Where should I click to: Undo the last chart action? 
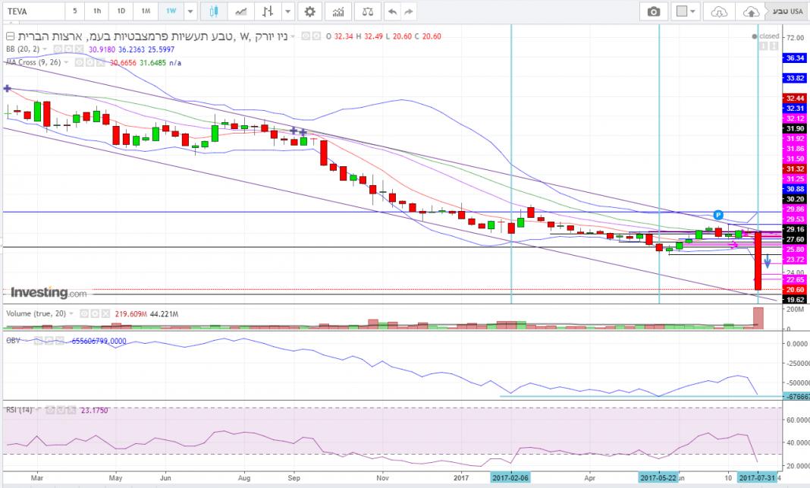pyautogui.click(x=391, y=11)
